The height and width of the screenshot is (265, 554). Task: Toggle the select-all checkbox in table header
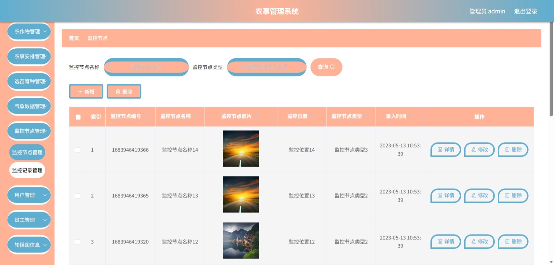tap(78, 117)
